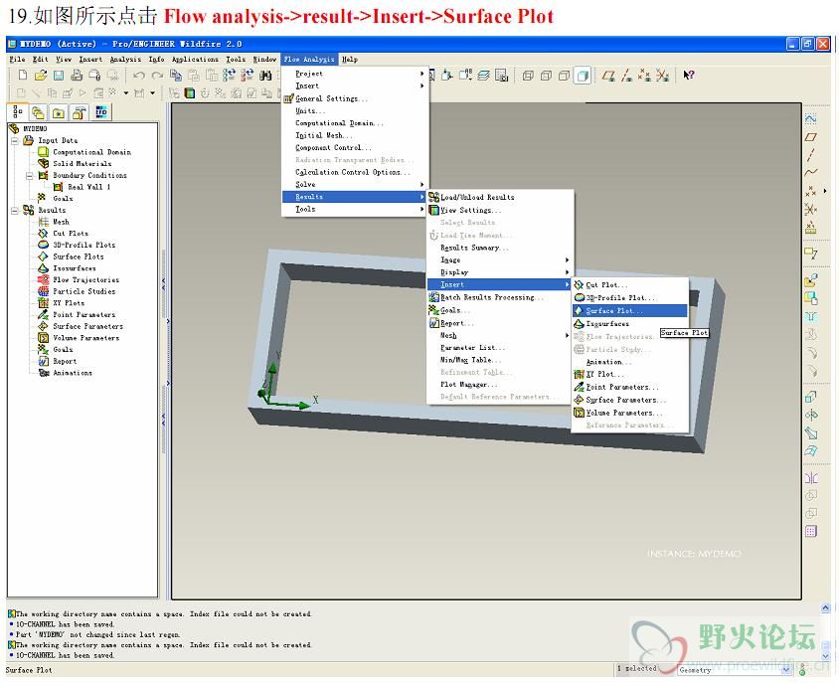Expand the Mesh submenu under Results
This screenshot has height=683, width=839.
(499, 335)
